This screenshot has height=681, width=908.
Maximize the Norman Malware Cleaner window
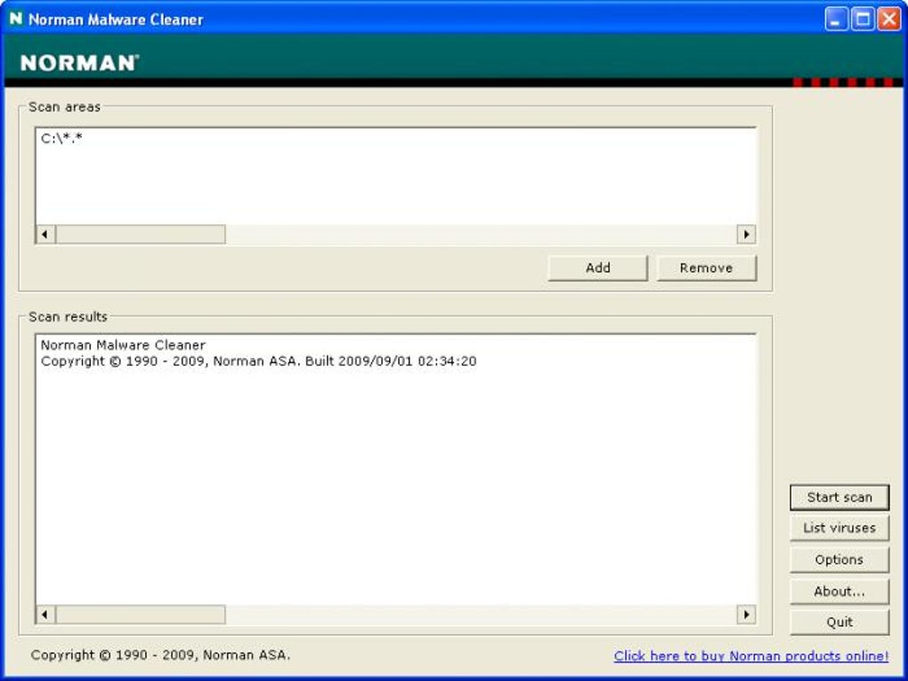(x=863, y=19)
